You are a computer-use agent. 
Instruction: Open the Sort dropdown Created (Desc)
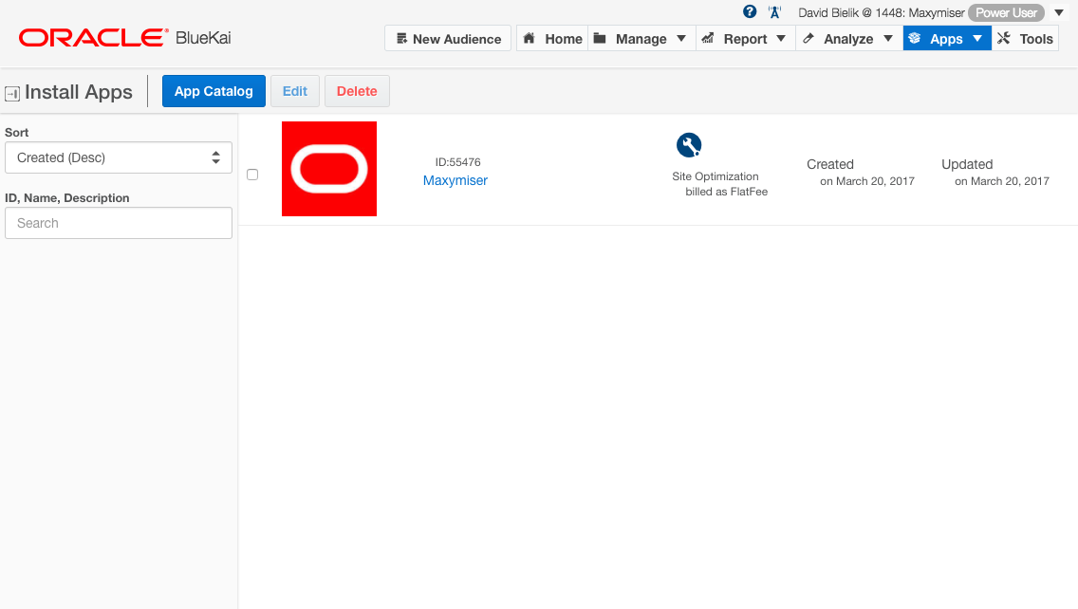(119, 157)
